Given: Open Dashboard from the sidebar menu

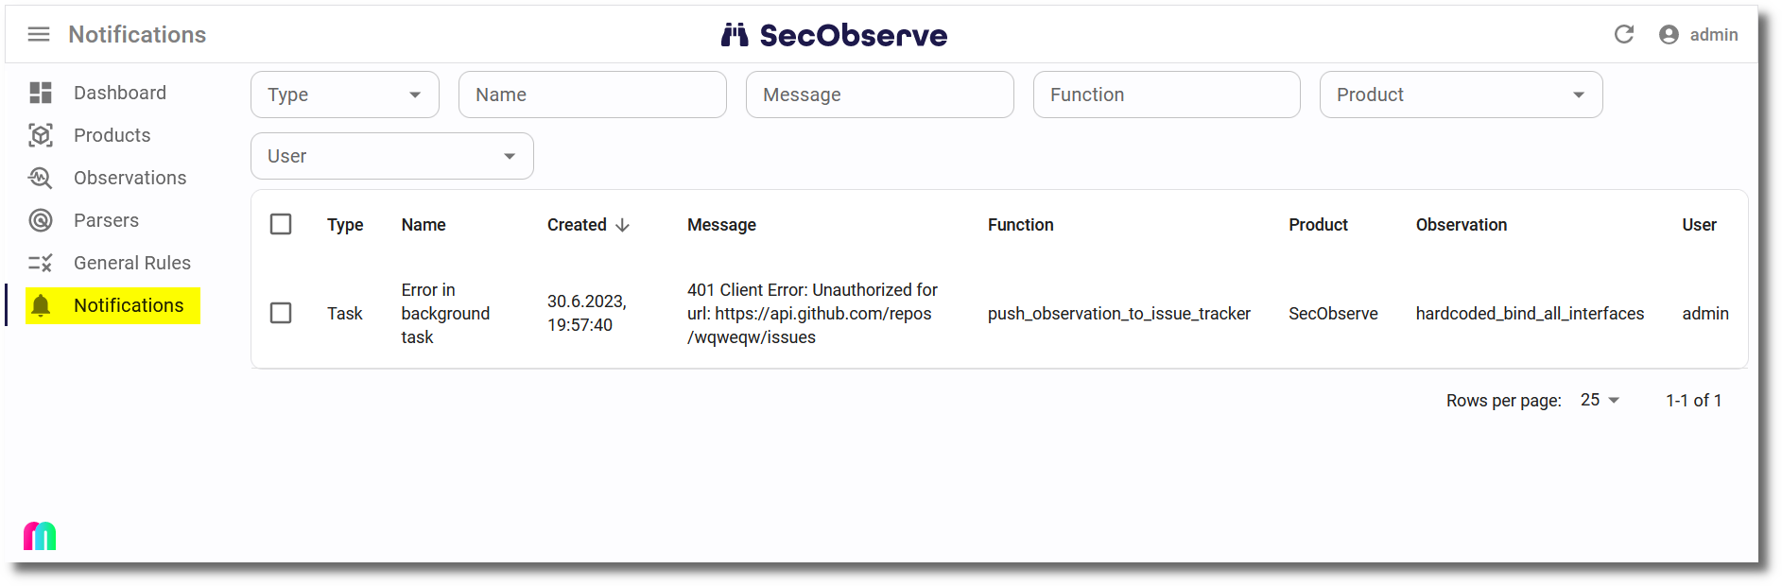Looking at the screenshot, I should tap(119, 92).
